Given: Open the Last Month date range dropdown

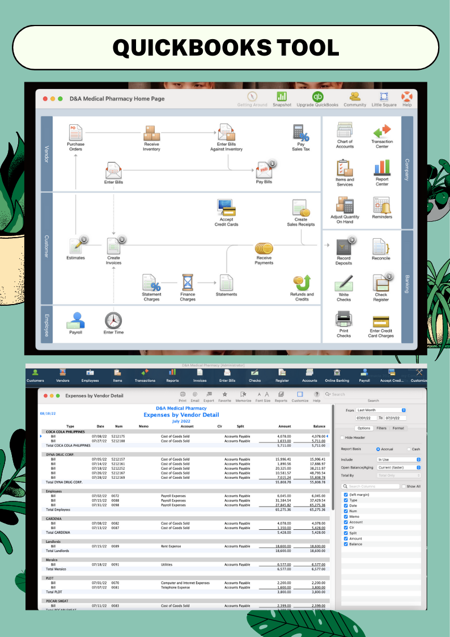Looking at the screenshot, I should (x=381, y=410).
